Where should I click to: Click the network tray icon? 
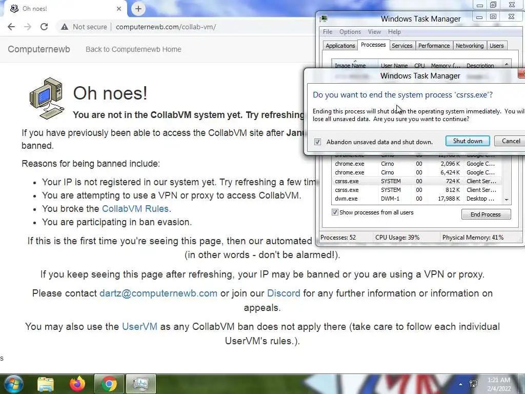pyautogui.click(x=473, y=384)
